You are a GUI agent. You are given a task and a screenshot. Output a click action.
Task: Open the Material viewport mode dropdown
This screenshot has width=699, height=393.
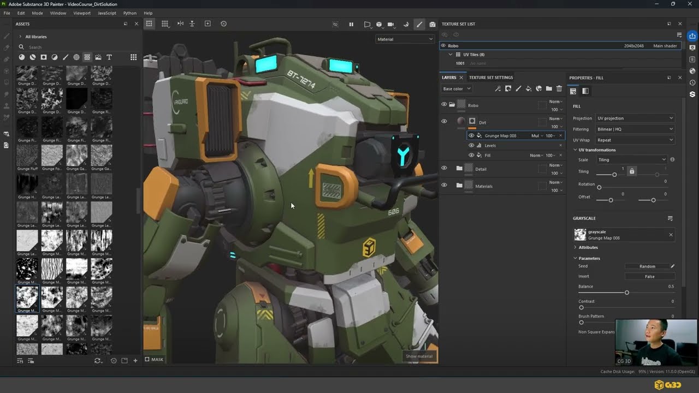tap(405, 39)
